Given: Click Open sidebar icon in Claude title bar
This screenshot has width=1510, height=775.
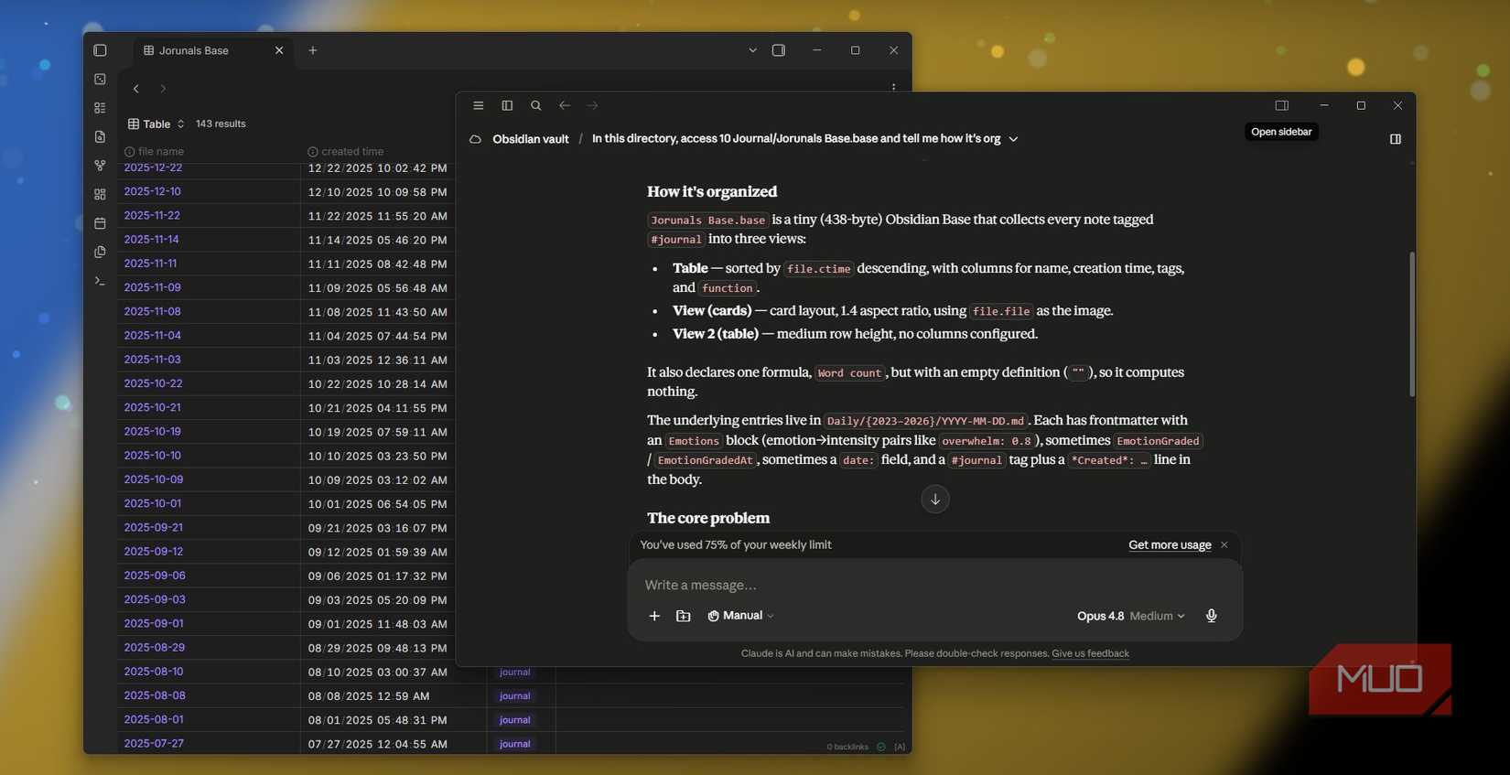Looking at the screenshot, I should (x=1281, y=106).
